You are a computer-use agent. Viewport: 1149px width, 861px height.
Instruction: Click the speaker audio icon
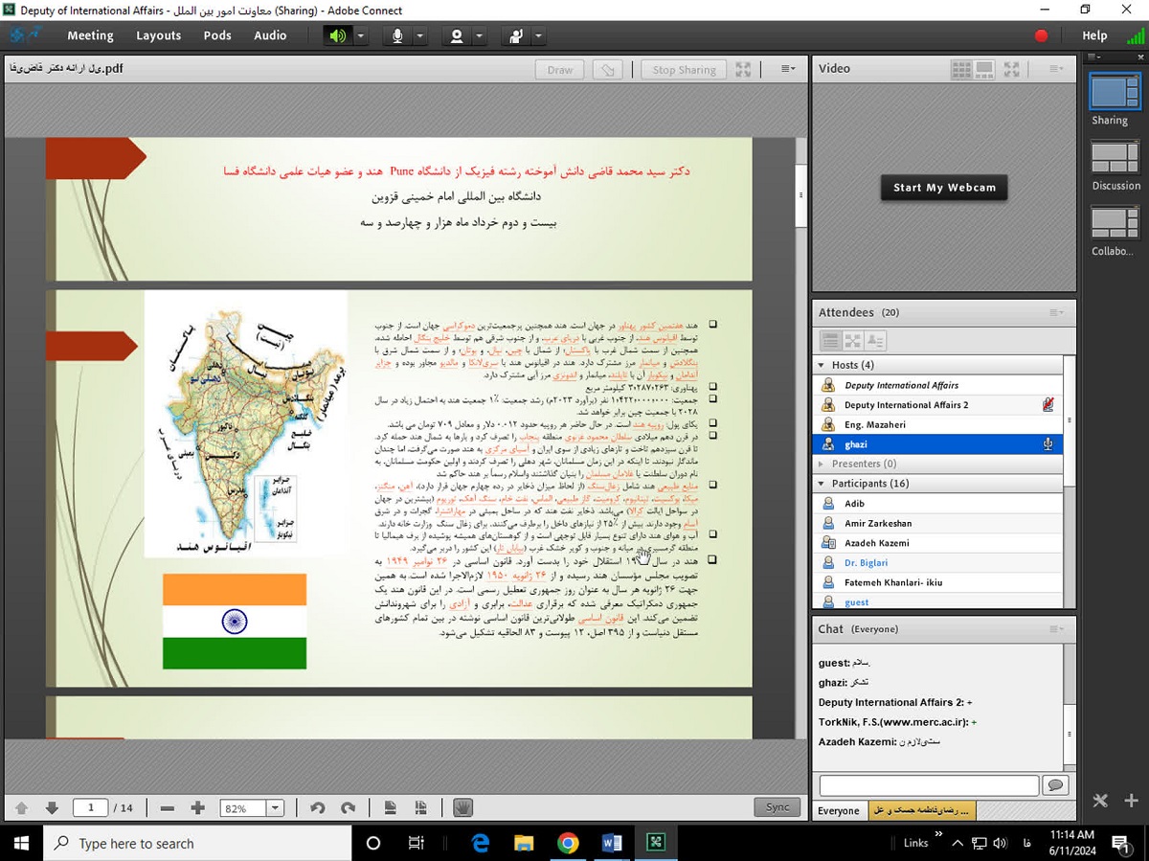[337, 35]
